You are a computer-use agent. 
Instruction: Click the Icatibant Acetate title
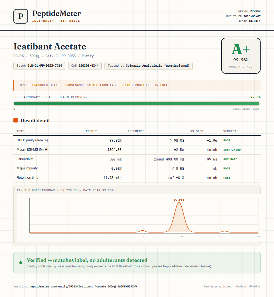(50, 46)
